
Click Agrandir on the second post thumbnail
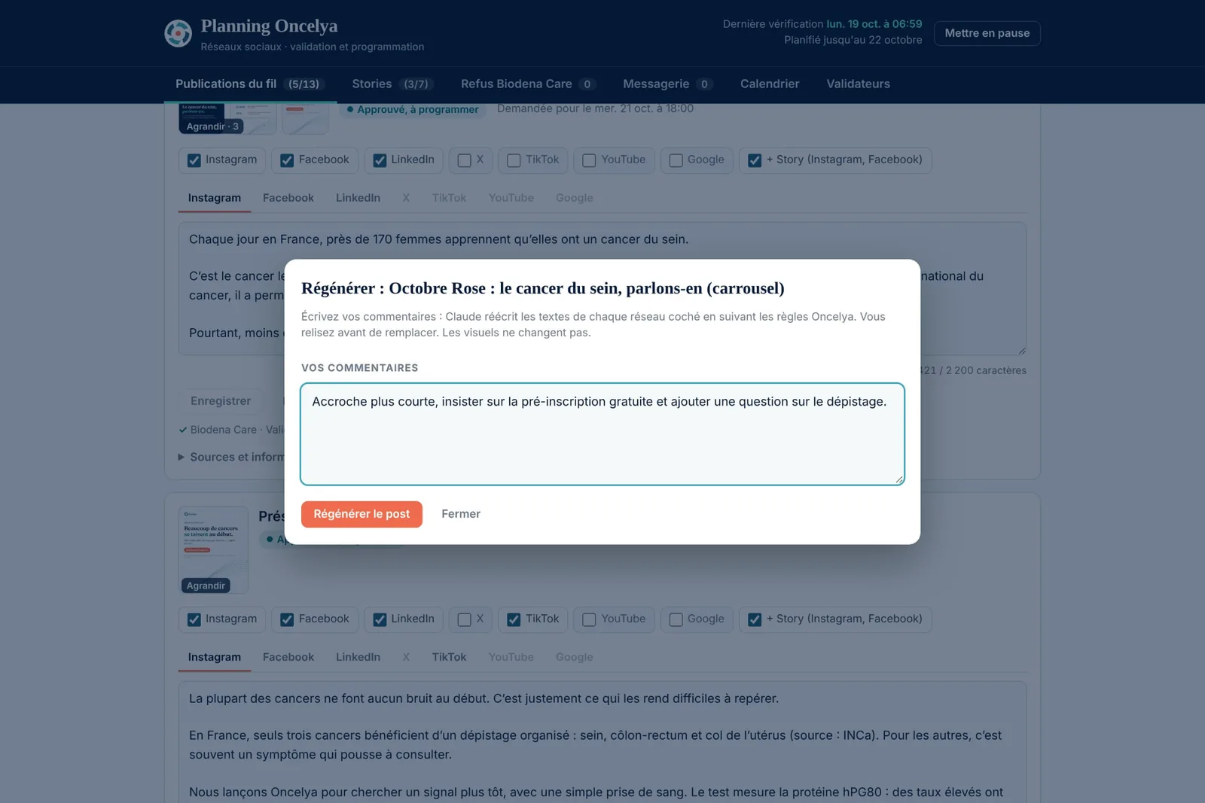tap(206, 586)
